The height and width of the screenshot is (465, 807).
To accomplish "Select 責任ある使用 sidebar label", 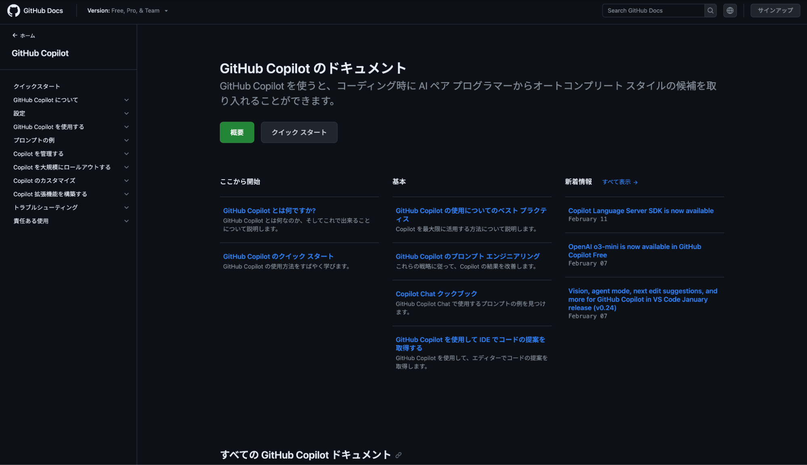I will pyautogui.click(x=31, y=221).
